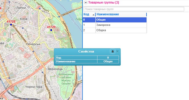Close the Свойства properties popup
The width and height of the screenshot is (189, 100).
click(x=117, y=51)
